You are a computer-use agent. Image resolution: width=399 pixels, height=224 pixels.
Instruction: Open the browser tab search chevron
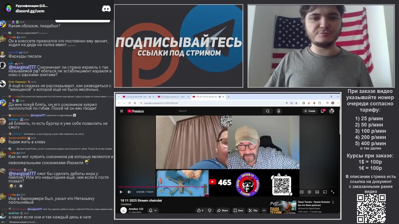click(x=118, y=97)
